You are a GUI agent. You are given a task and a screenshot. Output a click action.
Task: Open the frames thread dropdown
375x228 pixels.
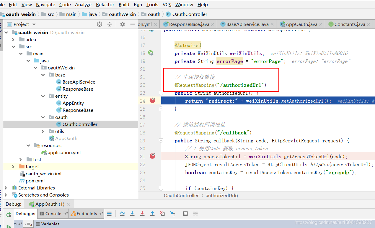click(x=29, y=224)
